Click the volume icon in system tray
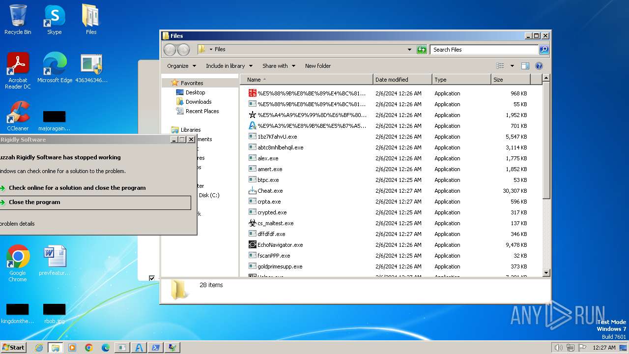The height and width of the screenshot is (354, 629). click(x=558, y=348)
